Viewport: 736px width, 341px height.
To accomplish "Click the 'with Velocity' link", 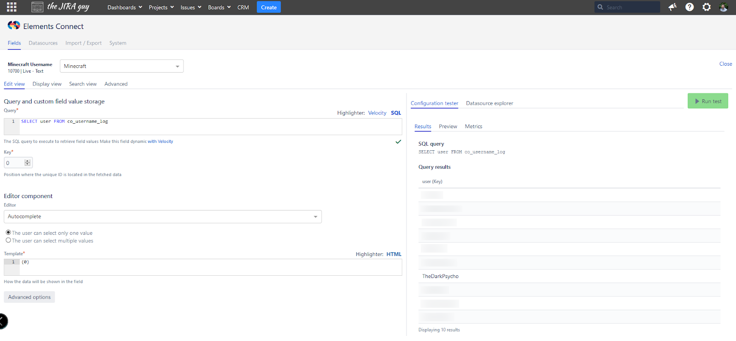I will click(161, 142).
